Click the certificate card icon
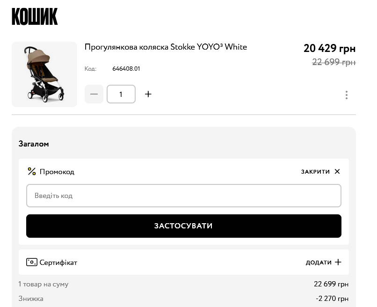 pos(32,262)
